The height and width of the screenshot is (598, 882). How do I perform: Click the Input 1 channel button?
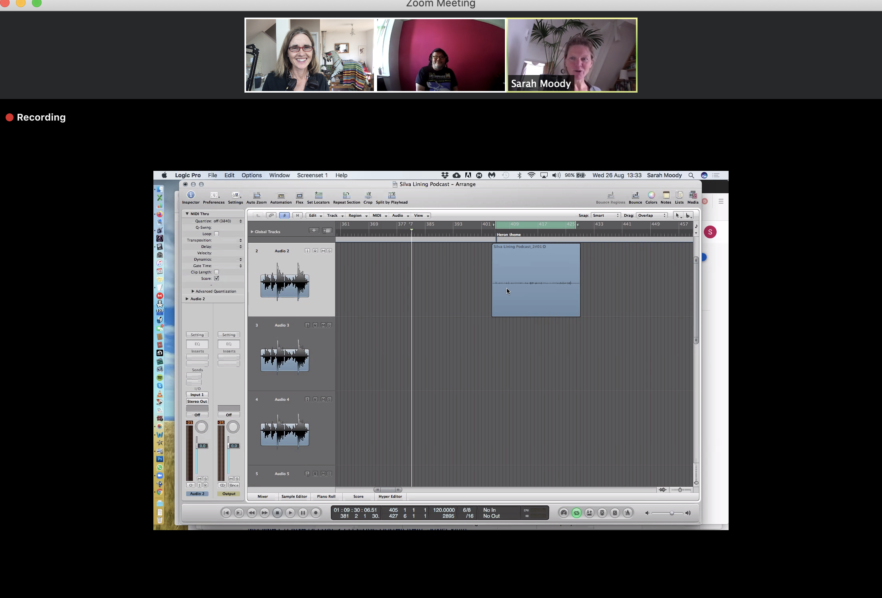pos(197,395)
